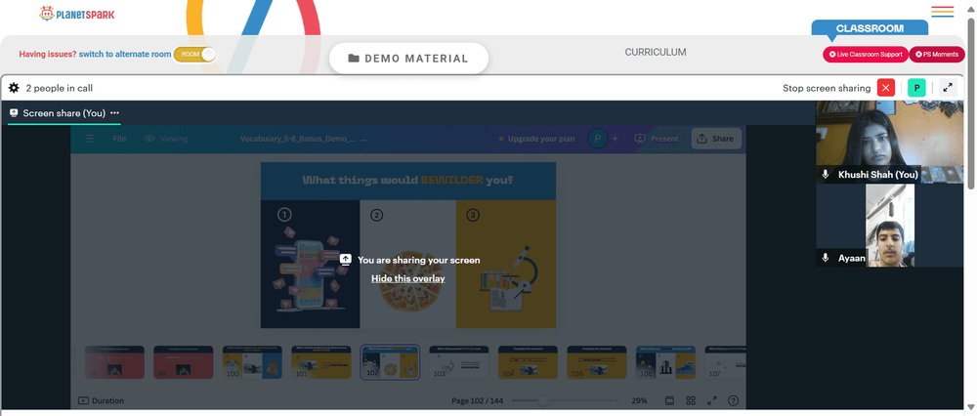Expand the call to fullscreen
This screenshot has width=977, height=416.
click(x=948, y=88)
